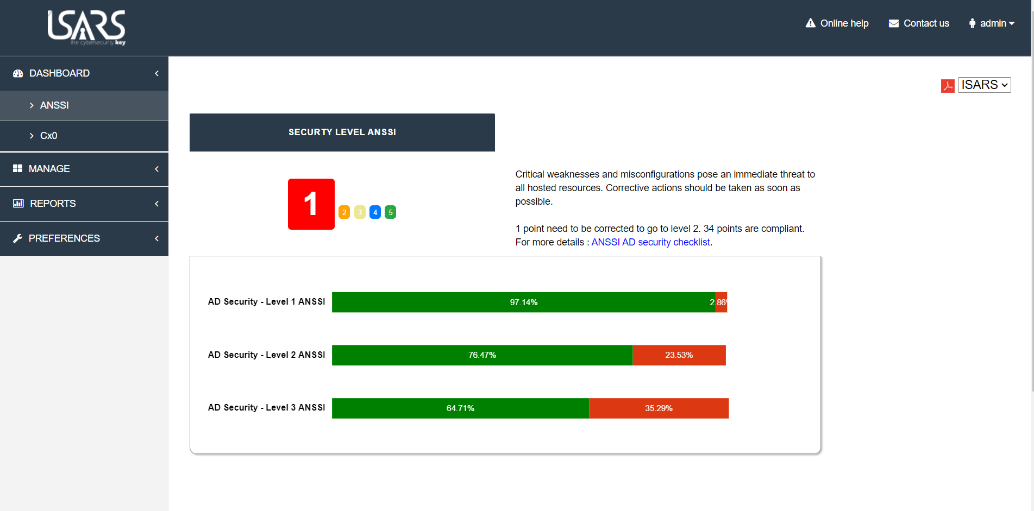
Task: Click the SECURTY LEVEL ANSSI header
Action: pyautogui.click(x=342, y=133)
